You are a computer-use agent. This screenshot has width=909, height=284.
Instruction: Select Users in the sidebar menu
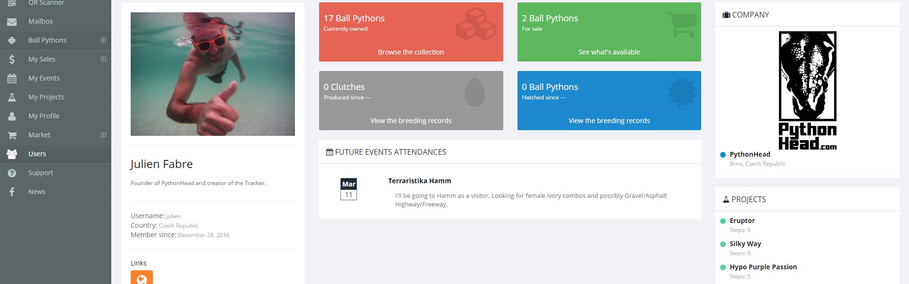pos(37,153)
